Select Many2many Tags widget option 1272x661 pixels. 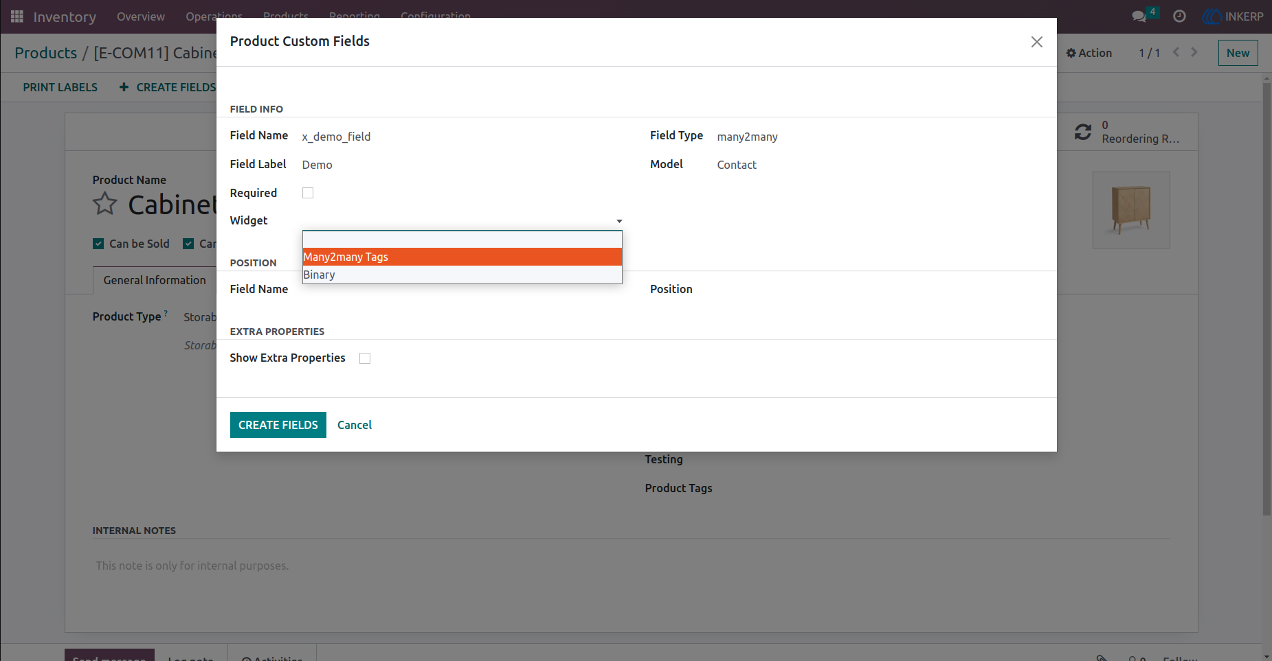pyautogui.click(x=462, y=257)
